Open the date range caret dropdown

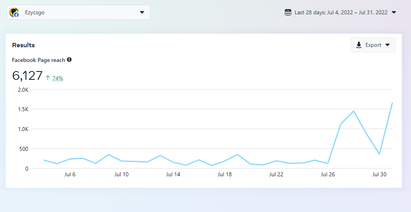(394, 12)
